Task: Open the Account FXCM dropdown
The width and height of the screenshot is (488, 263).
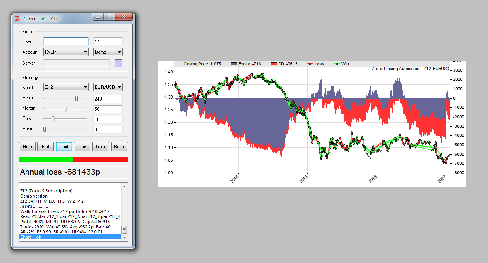Action: [66, 52]
